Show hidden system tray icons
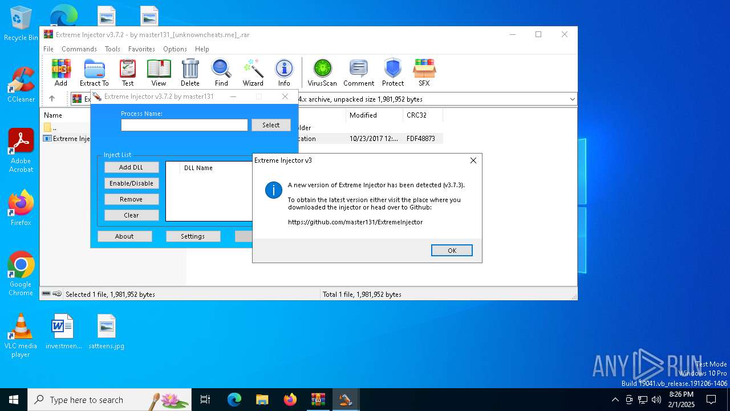730x411 pixels. 615,400
